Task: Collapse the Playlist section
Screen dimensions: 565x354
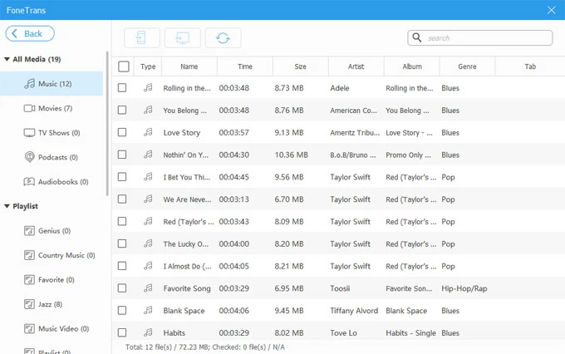Action: click(x=7, y=206)
